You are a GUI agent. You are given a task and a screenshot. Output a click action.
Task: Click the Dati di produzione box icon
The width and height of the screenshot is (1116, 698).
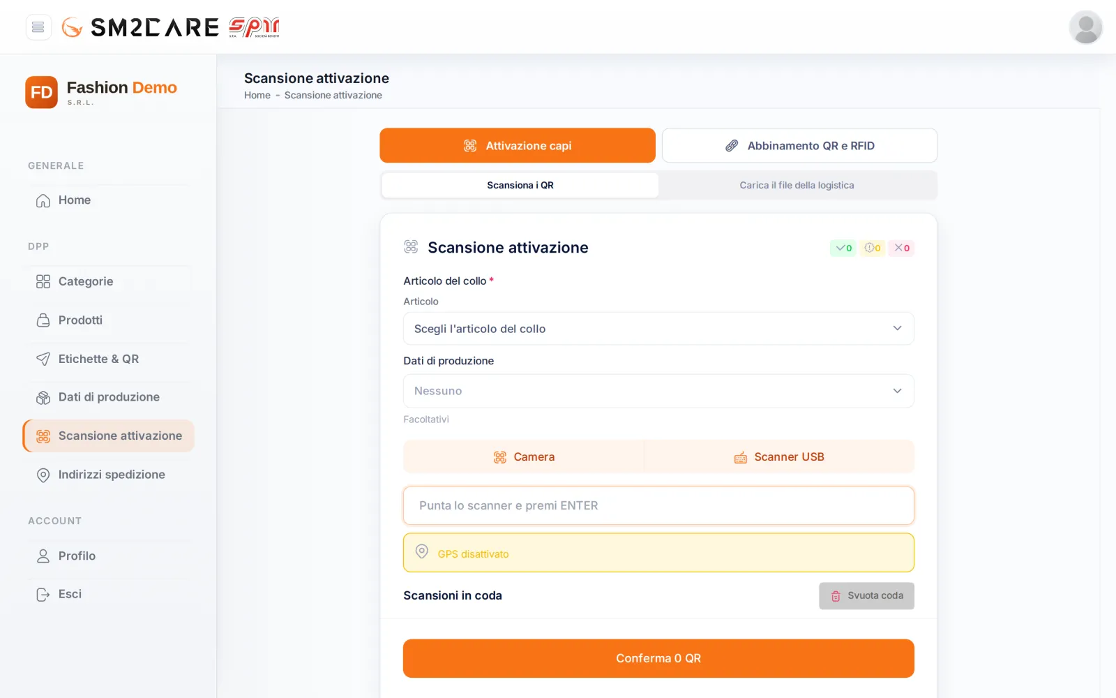pos(43,397)
